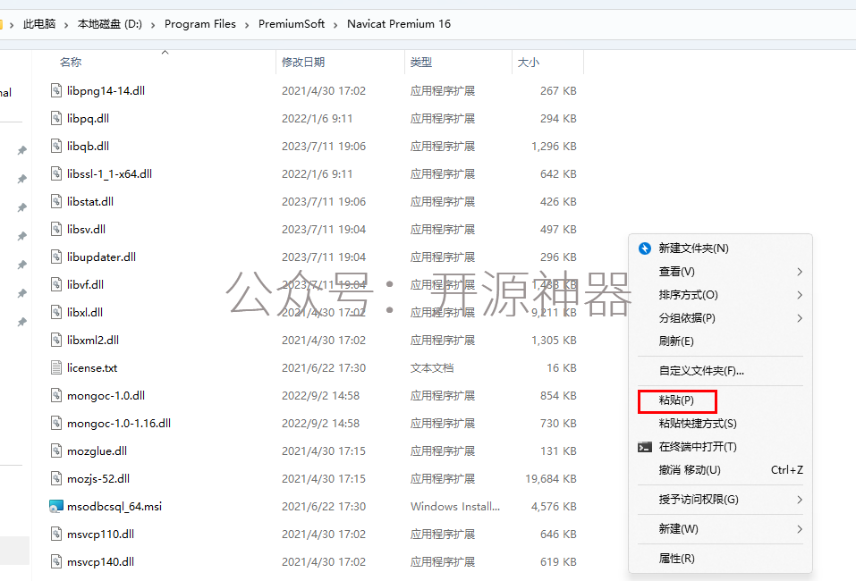Viewport: 856px width, 581px height.
Task: Click the libpq.dll file icon
Action: click(x=56, y=118)
